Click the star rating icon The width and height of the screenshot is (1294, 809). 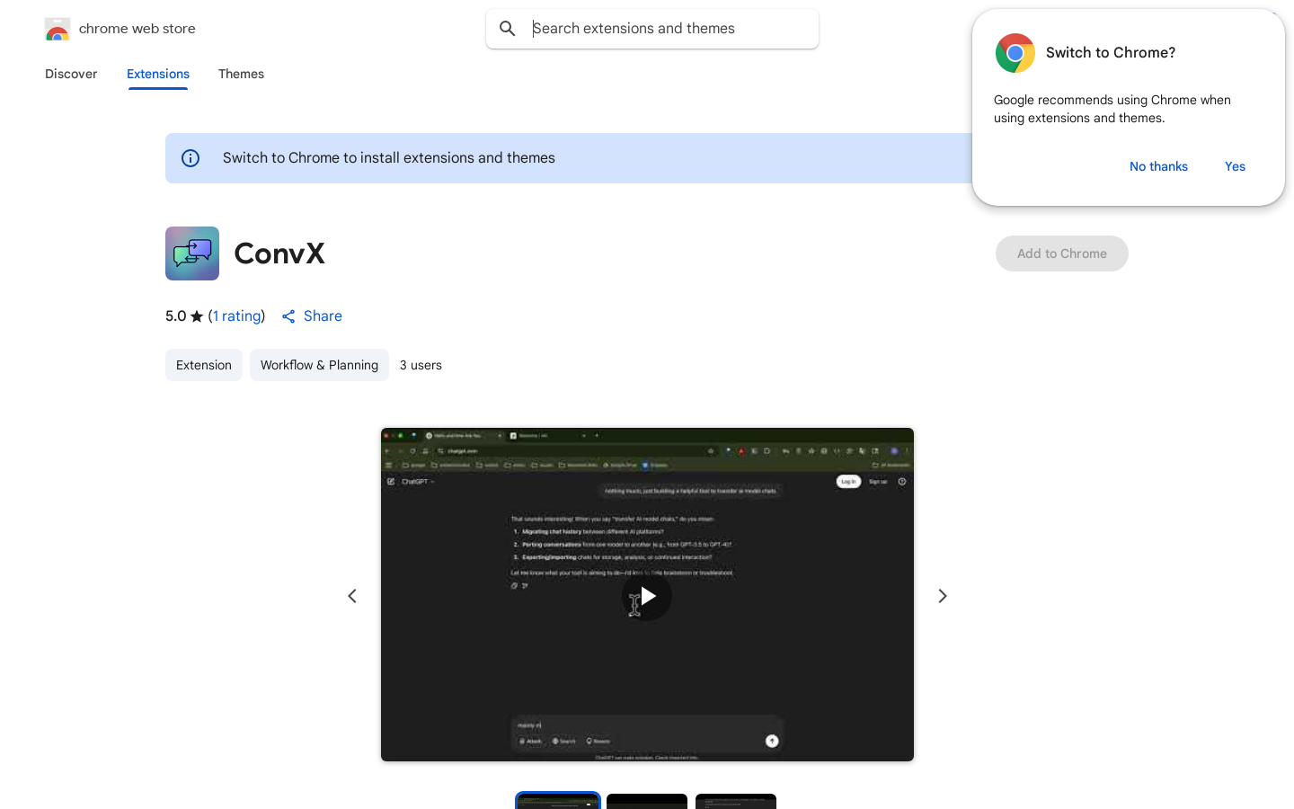click(197, 316)
